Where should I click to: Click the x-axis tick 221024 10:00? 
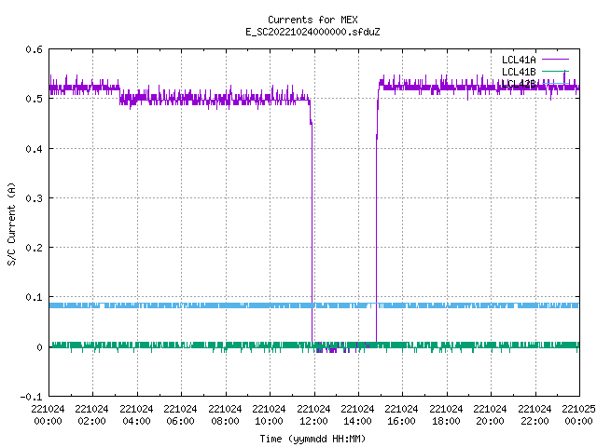pyautogui.click(x=269, y=414)
